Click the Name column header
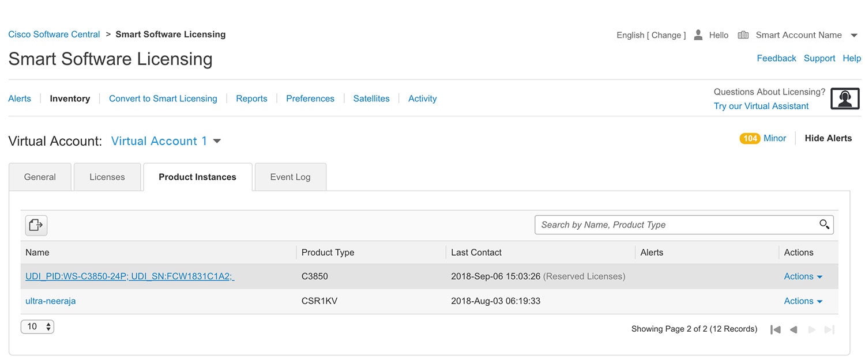Viewport: 865px width, 357px height. 37,252
